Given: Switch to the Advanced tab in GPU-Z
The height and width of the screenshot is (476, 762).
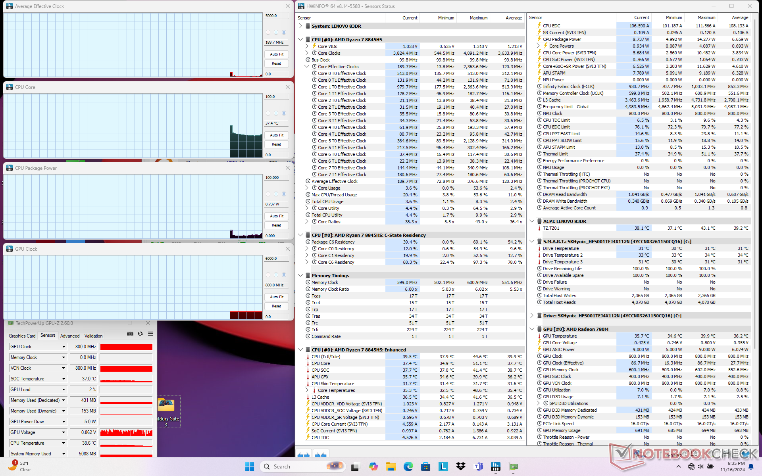Looking at the screenshot, I should [x=70, y=336].
